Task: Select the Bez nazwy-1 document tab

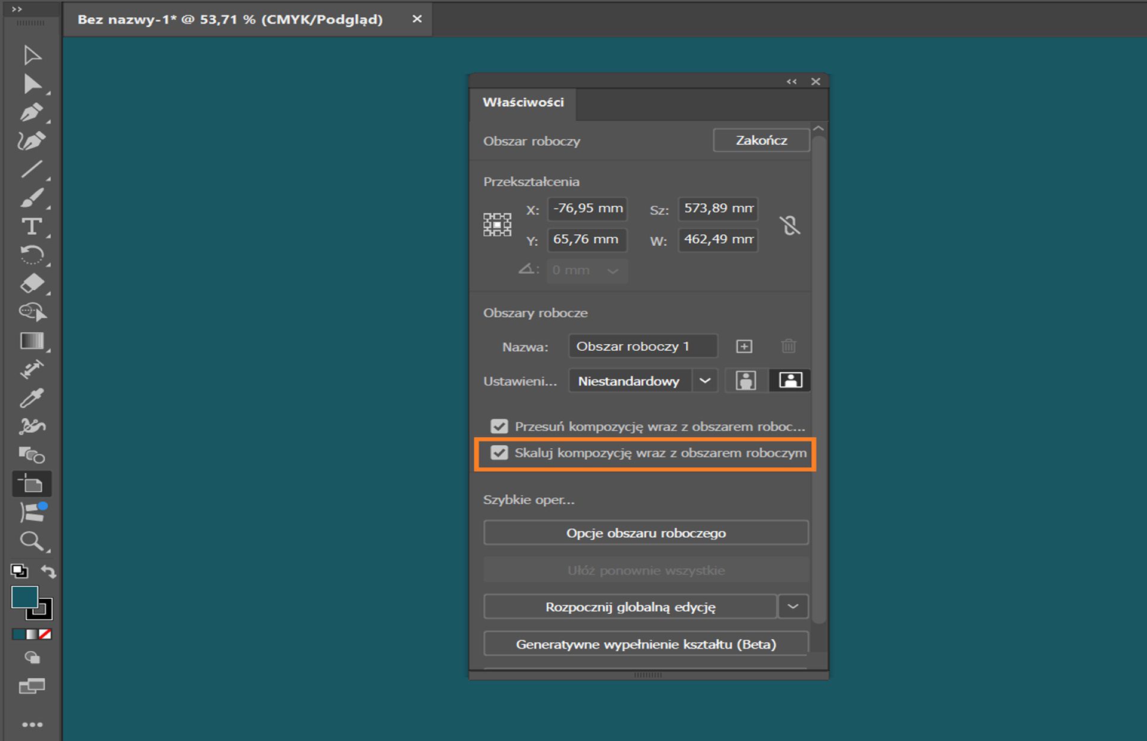Action: coord(230,19)
